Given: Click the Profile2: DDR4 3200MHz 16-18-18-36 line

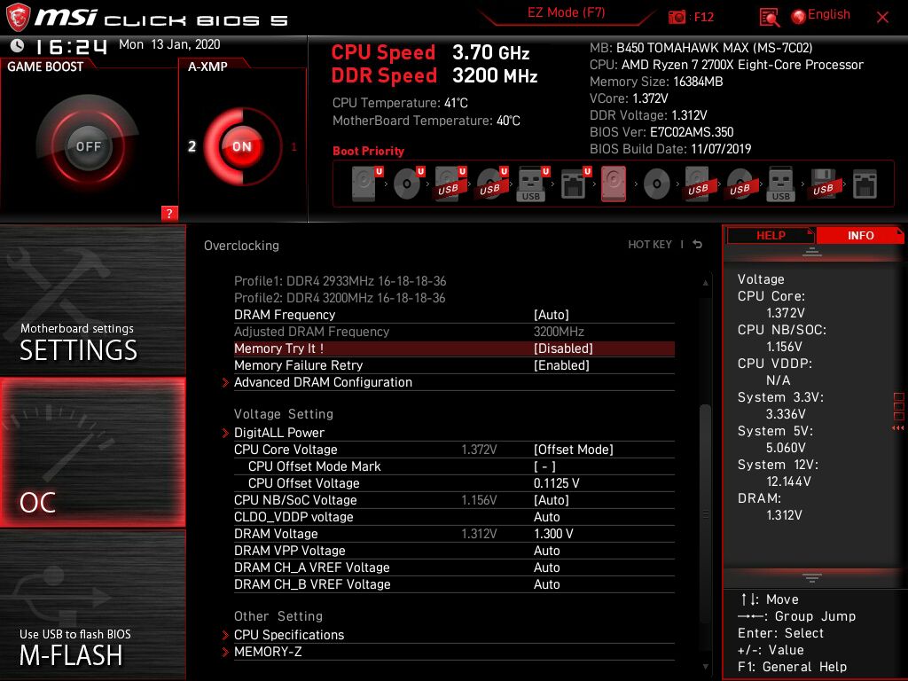Looking at the screenshot, I should point(340,298).
